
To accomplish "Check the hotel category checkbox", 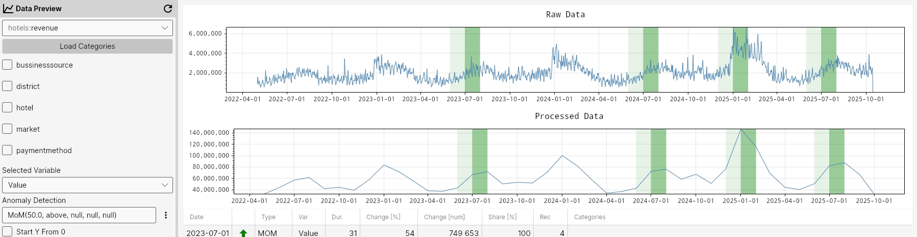I will (7, 107).
